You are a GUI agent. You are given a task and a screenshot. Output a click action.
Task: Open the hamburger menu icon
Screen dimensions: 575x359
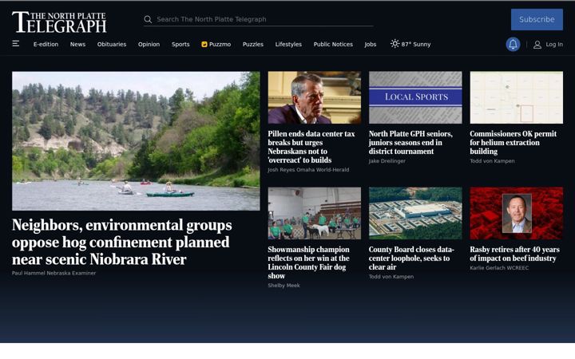pyautogui.click(x=16, y=44)
